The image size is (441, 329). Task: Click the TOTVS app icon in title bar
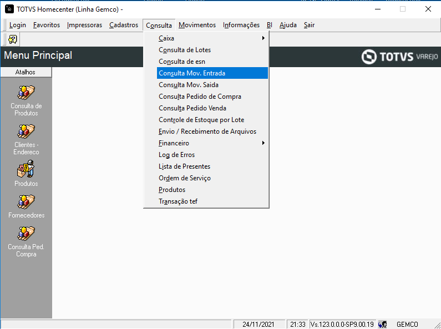9,9
